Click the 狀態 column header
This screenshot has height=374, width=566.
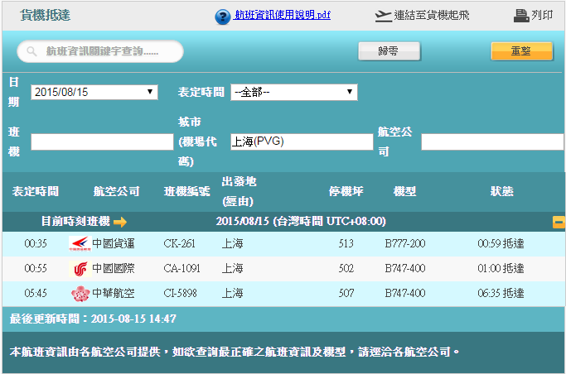(x=502, y=191)
